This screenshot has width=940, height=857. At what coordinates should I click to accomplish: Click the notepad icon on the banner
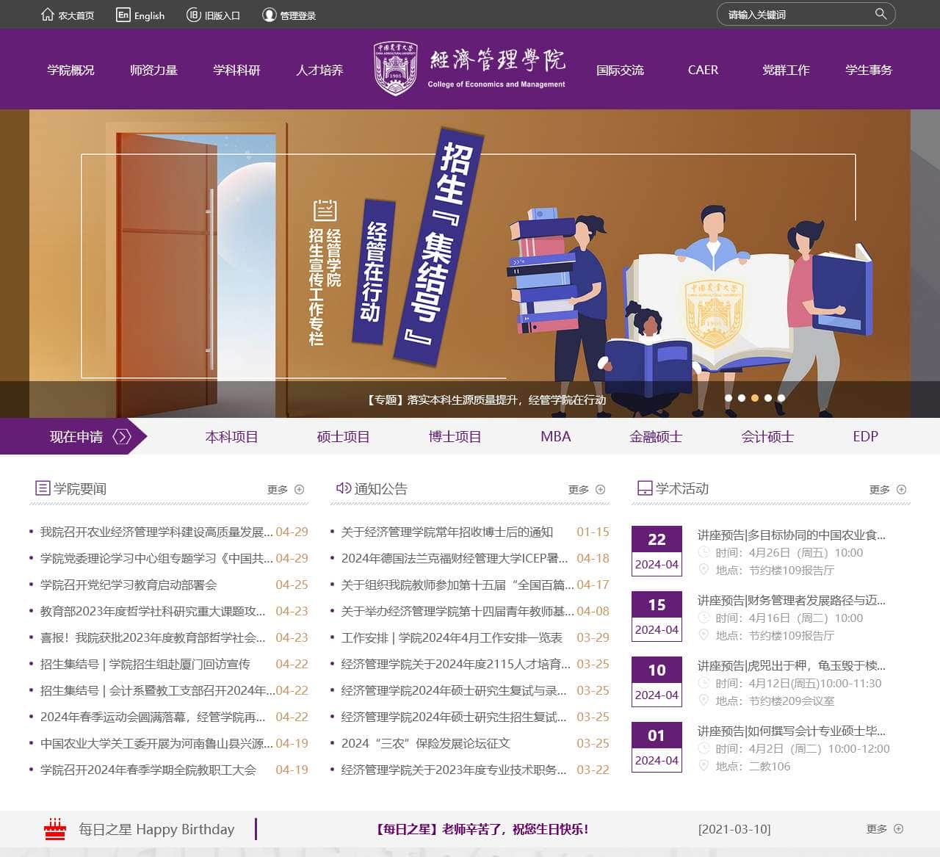point(325,211)
